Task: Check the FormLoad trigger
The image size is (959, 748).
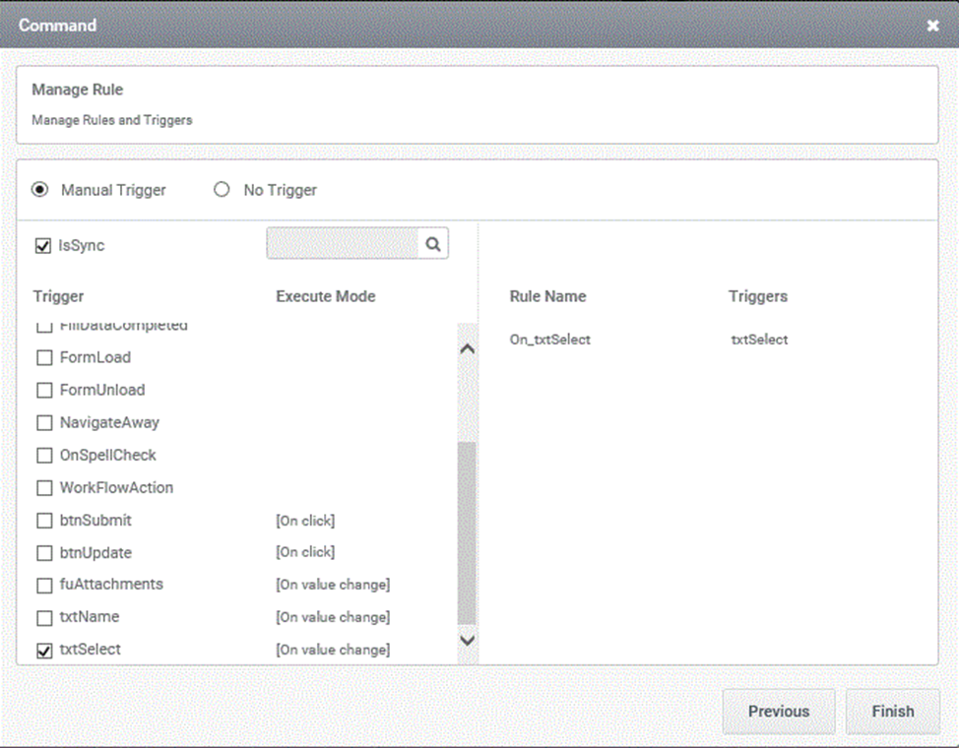Action: (x=44, y=358)
